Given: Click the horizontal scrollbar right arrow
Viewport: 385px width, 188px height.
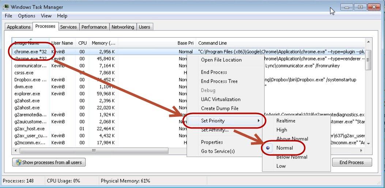Looking at the screenshot, I should [x=361, y=150].
